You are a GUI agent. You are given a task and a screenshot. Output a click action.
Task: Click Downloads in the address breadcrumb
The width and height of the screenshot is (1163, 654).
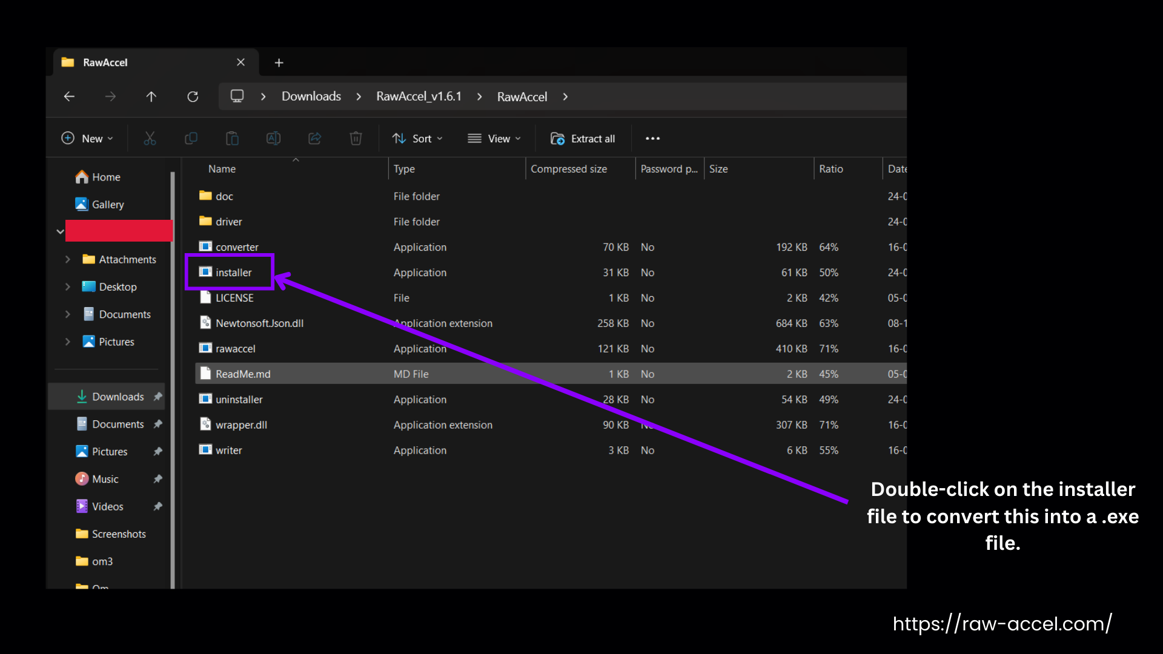[x=311, y=97]
